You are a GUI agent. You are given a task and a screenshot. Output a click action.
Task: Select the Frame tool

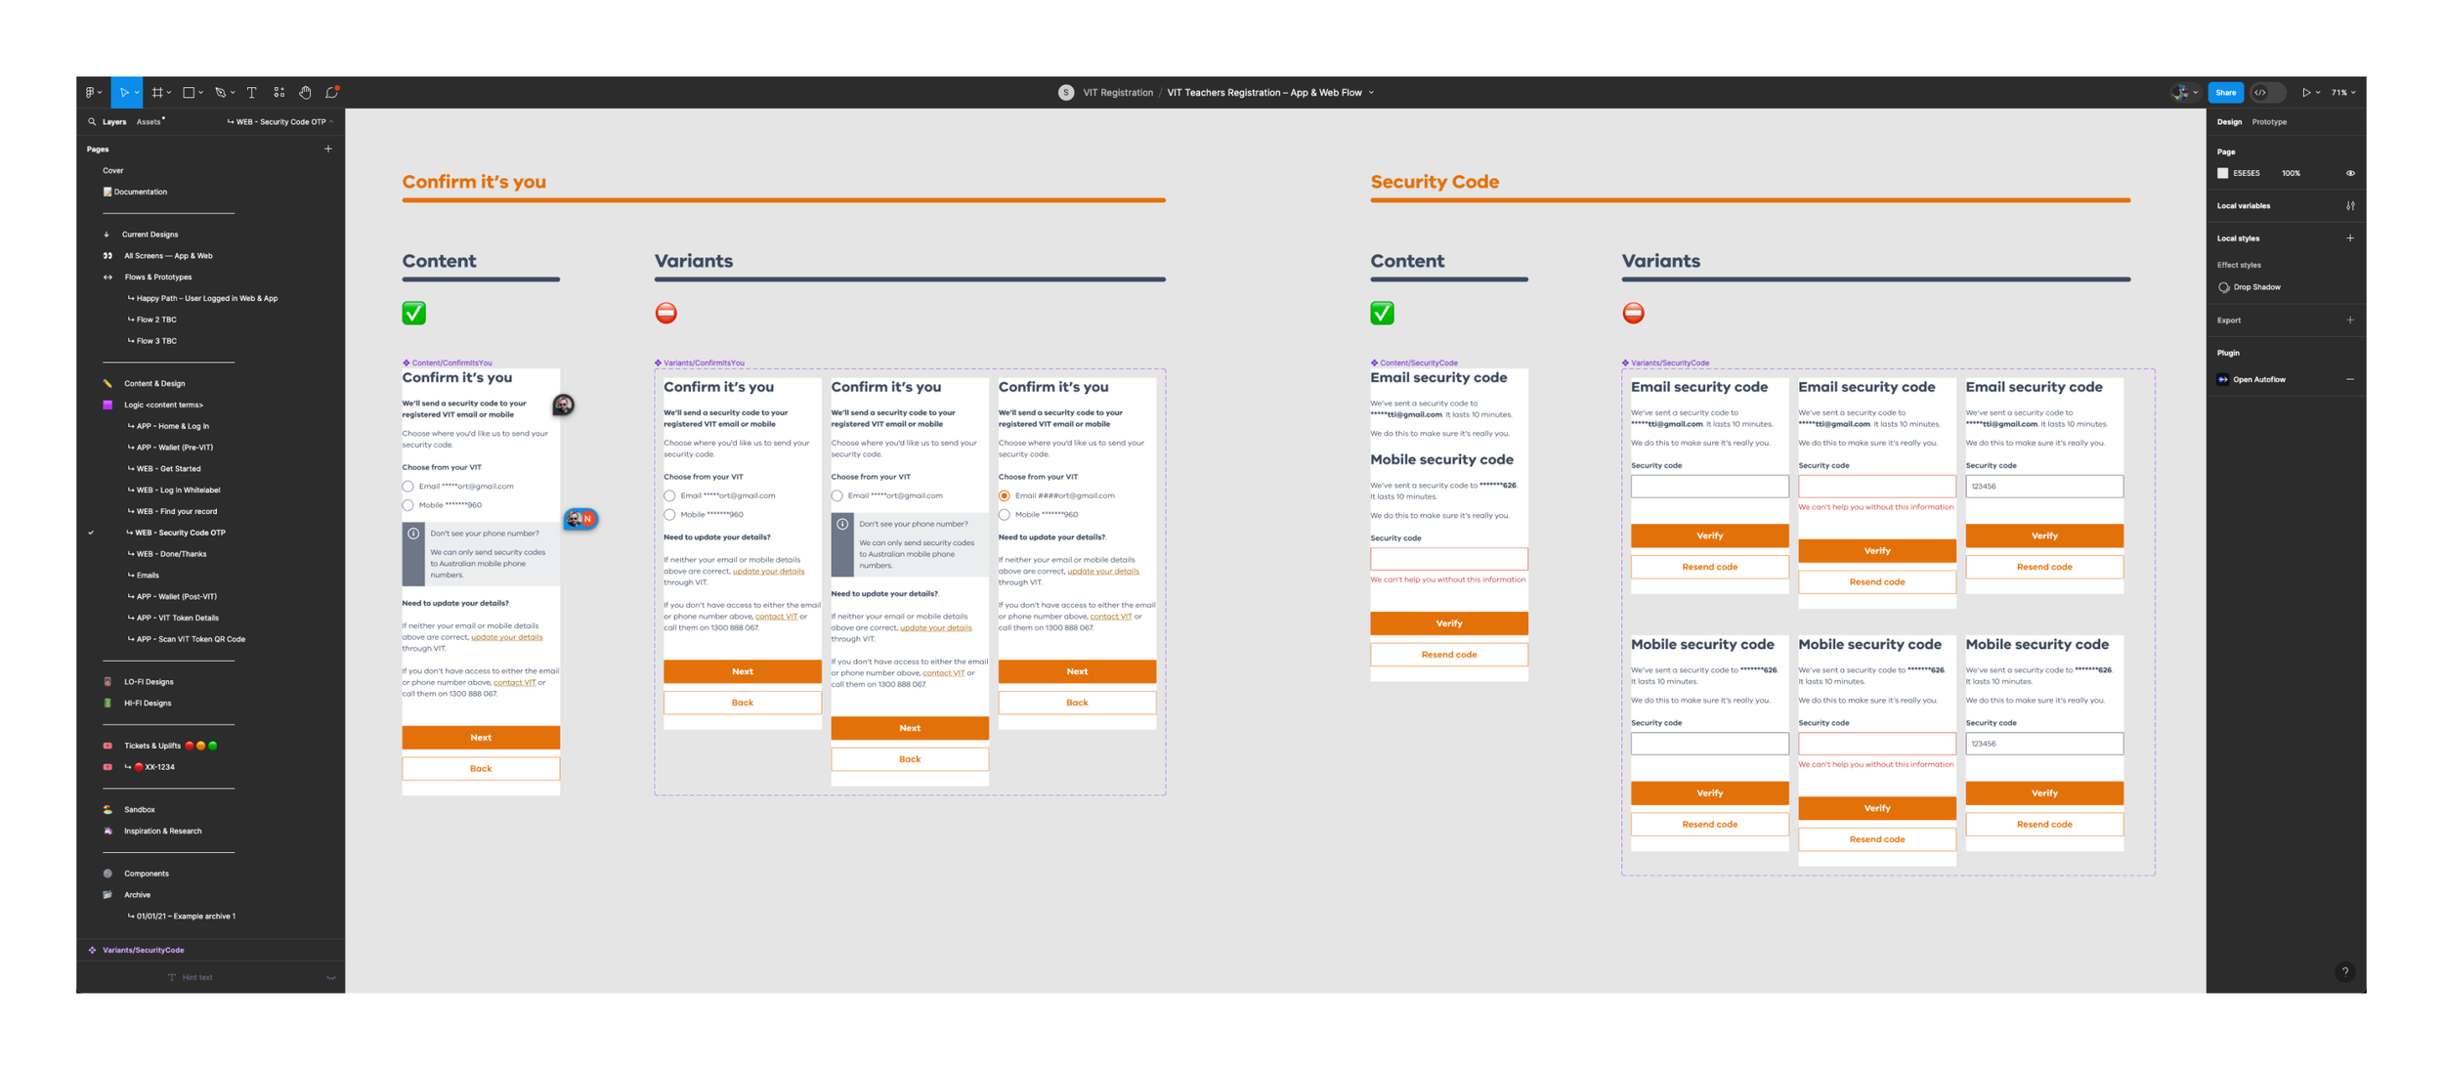[157, 93]
